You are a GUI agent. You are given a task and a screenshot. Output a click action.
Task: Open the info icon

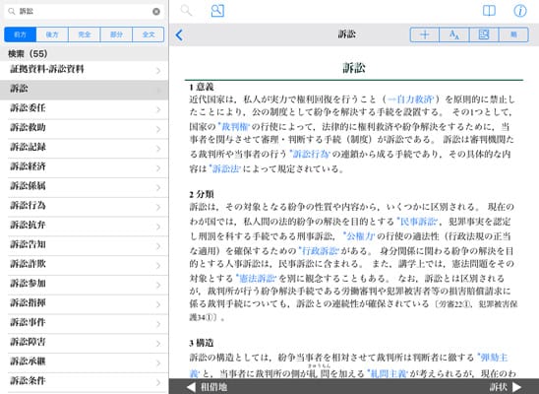point(519,11)
